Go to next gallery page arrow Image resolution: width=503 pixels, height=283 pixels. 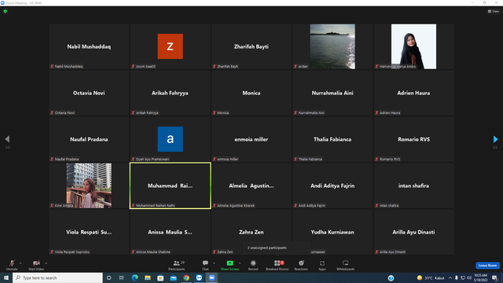click(x=495, y=139)
